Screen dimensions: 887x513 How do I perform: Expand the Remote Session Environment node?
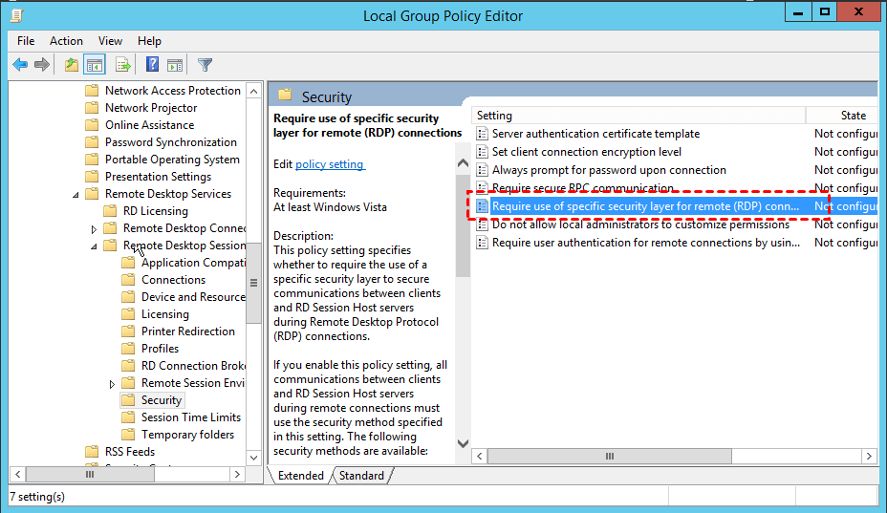(x=112, y=383)
